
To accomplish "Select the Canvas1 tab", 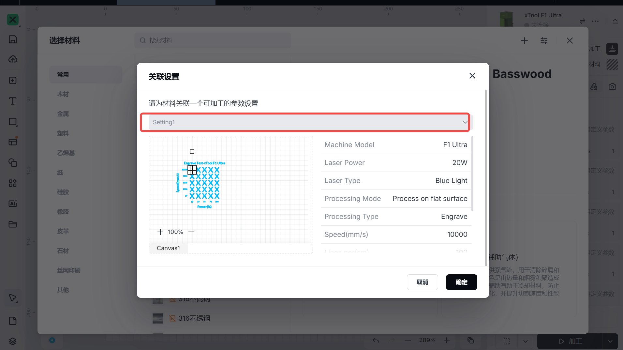I will tap(168, 248).
